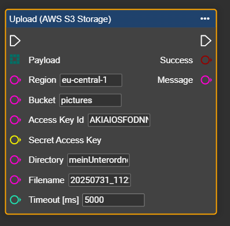This screenshot has width=230, height=226.
Task: Select the green Payload input pin
Action: pos(15,59)
